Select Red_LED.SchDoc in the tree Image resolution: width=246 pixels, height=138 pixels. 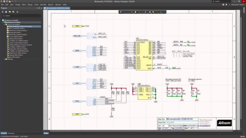14,57
